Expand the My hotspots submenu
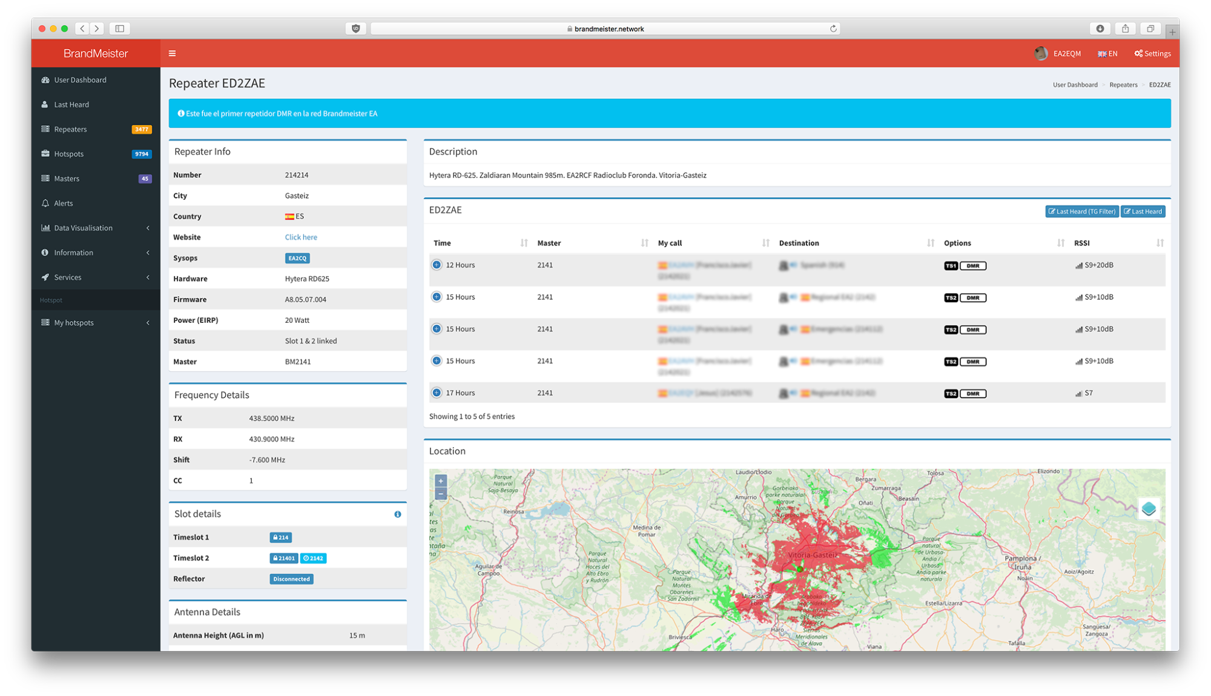This screenshot has width=1211, height=696. (74, 323)
